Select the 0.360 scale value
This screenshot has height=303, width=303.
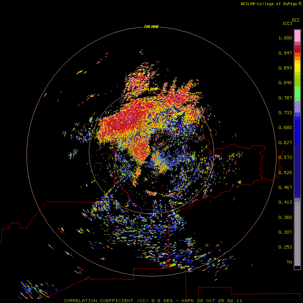285,217
